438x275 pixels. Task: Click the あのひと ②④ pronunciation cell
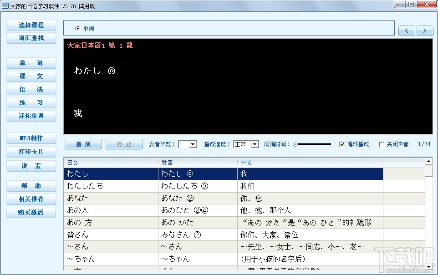click(x=198, y=210)
